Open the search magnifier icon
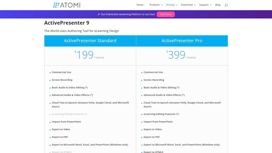This screenshot has width=272, height=153. pos(226,5)
